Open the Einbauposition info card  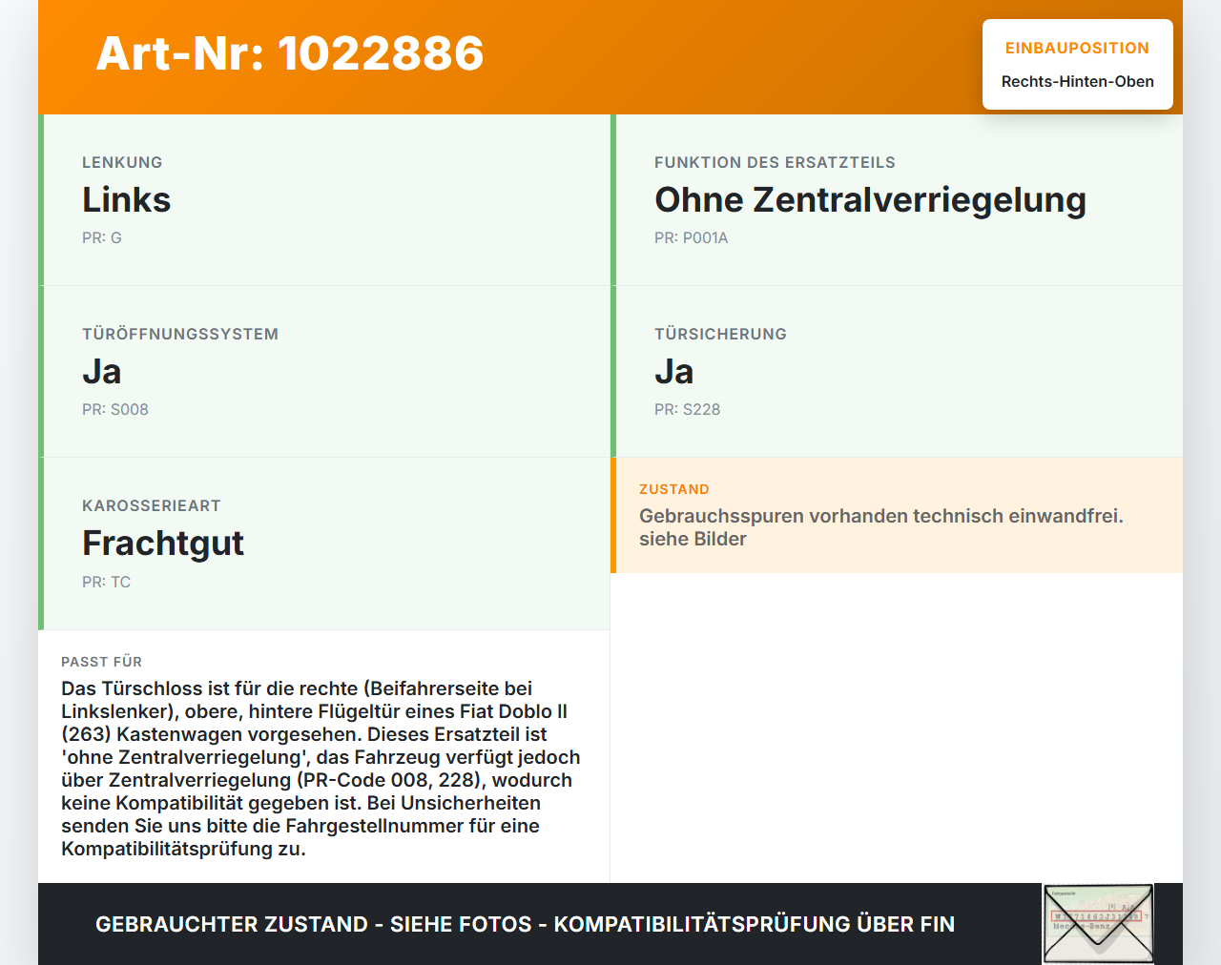coord(1077,63)
